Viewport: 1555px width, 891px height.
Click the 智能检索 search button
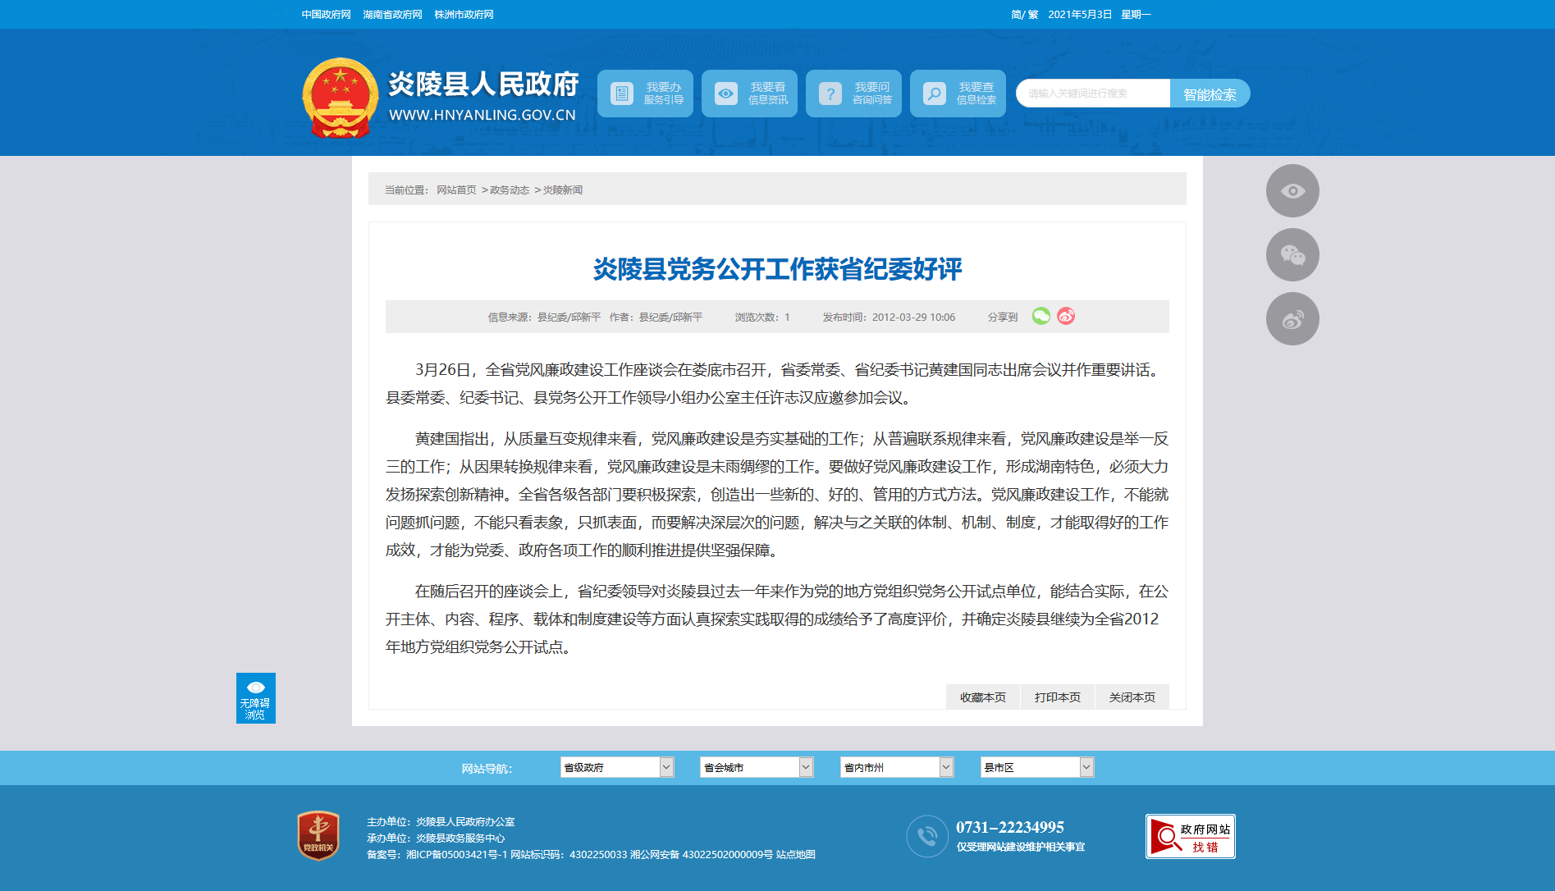pos(1210,94)
